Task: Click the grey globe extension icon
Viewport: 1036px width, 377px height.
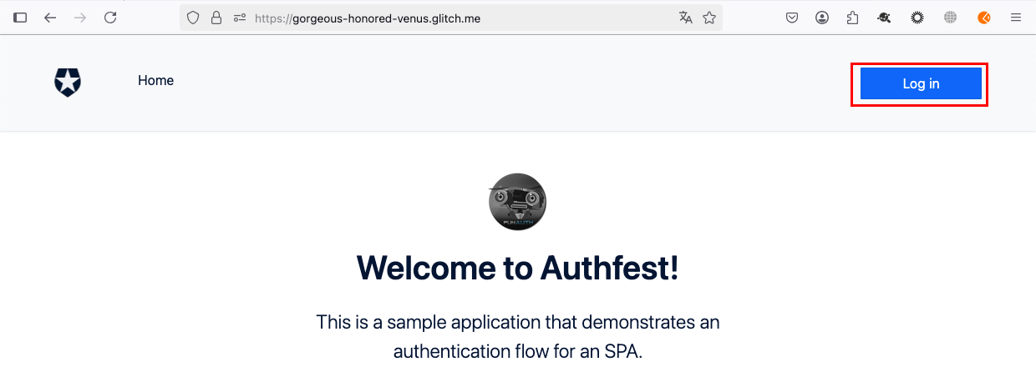Action: click(950, 18)
